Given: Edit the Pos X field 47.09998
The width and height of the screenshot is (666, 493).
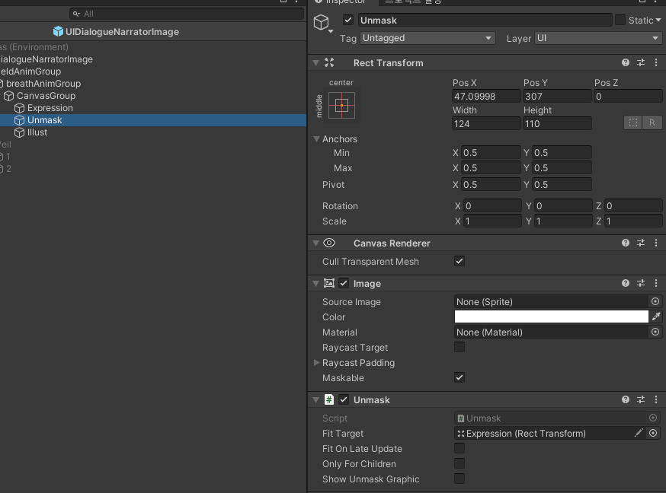Looking at the screenshot, I should tap(486, 96).
